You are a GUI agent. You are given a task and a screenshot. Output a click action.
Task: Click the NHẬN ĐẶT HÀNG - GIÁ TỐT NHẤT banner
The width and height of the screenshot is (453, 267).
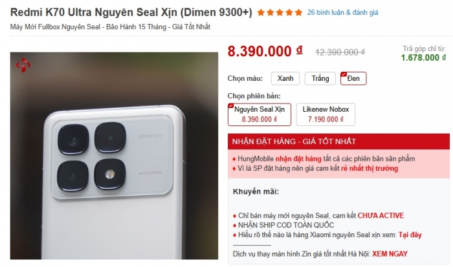338,142
